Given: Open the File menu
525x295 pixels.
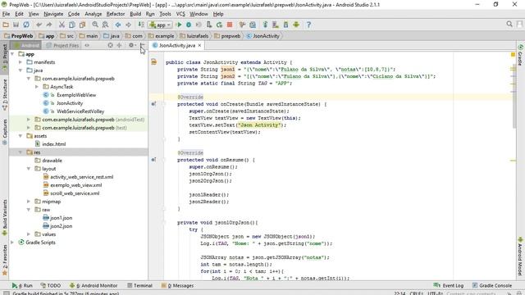Looking at the screenshot, I should click(x=6, y=14).
